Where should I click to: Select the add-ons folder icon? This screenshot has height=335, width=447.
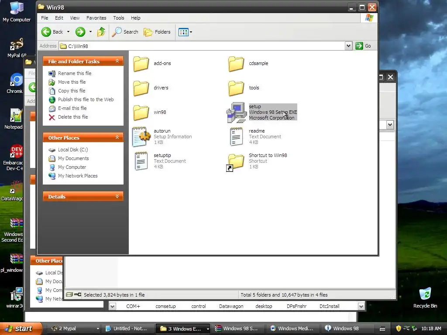click(x=141, y=64)
